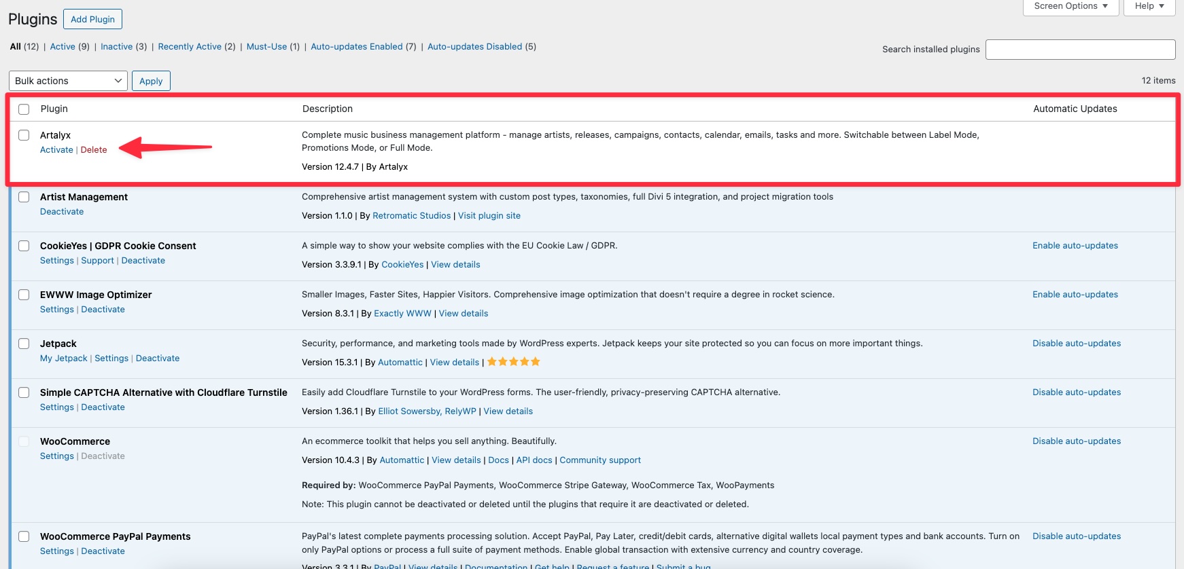Filter by Auto-updates Enabled plugins

(357, 47)
